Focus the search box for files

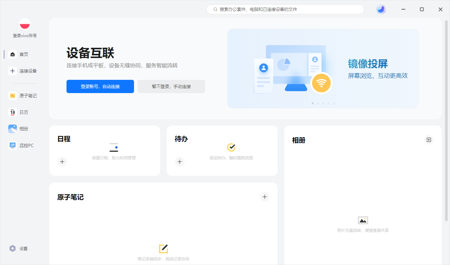(285, 9)
